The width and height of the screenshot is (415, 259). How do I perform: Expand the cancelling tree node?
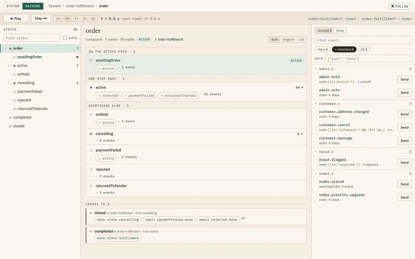tap(9, 83)
